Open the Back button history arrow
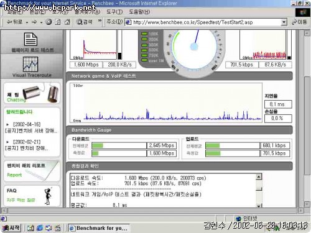The height and width of the screenshot is (233, 311). click(27, 22)
